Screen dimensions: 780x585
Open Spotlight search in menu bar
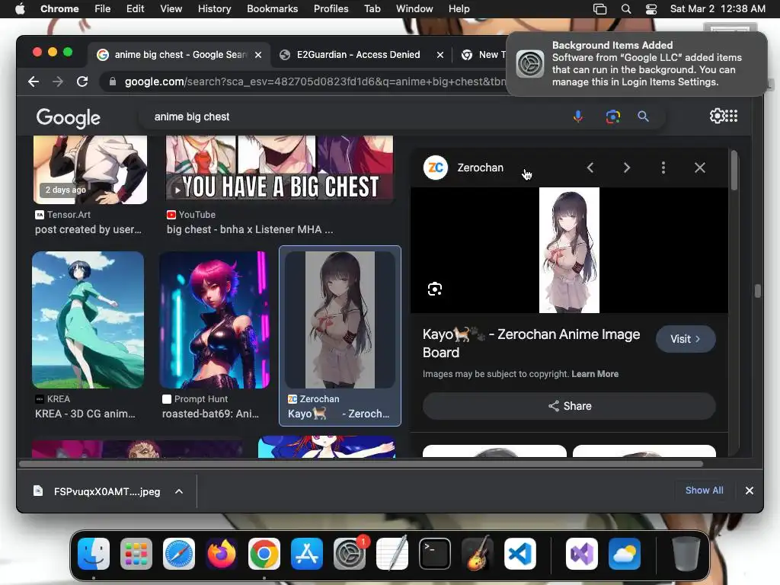coord(626,9)
